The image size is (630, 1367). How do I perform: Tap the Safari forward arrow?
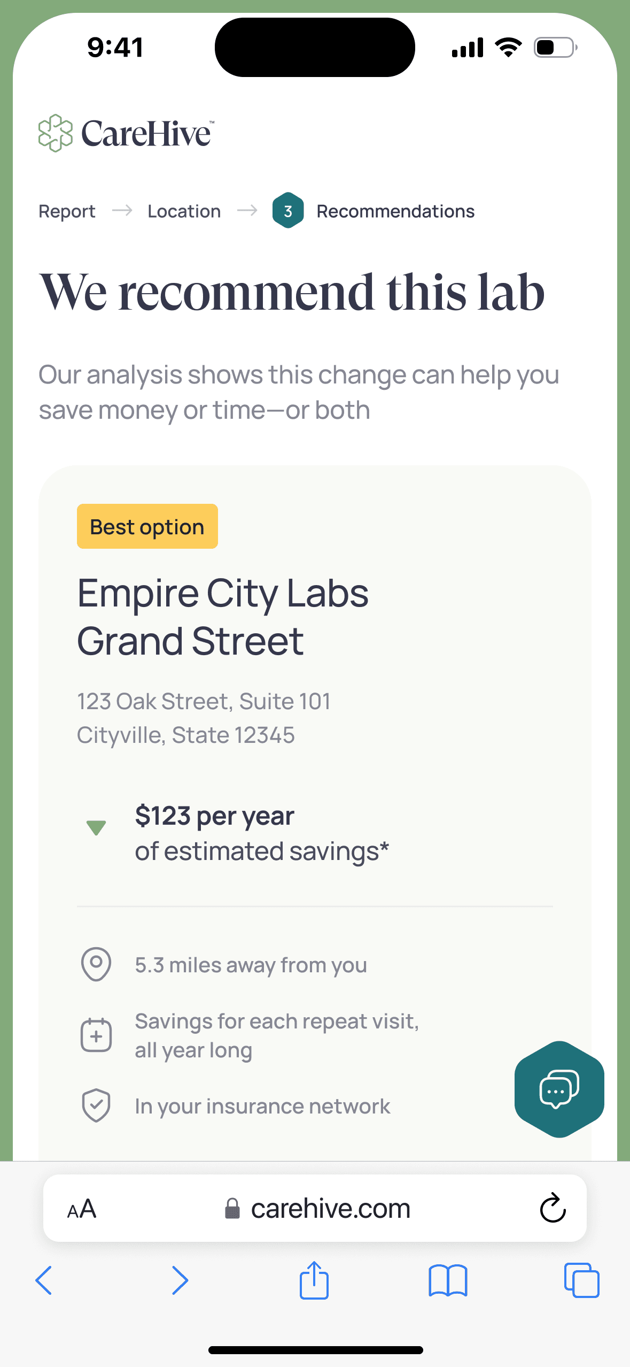tap(180, 1280)
